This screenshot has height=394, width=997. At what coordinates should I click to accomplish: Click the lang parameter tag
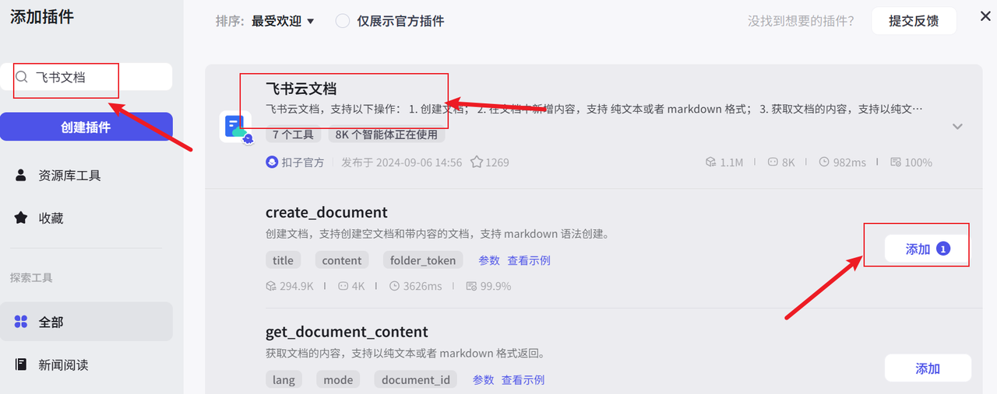(x=284, y=380)
